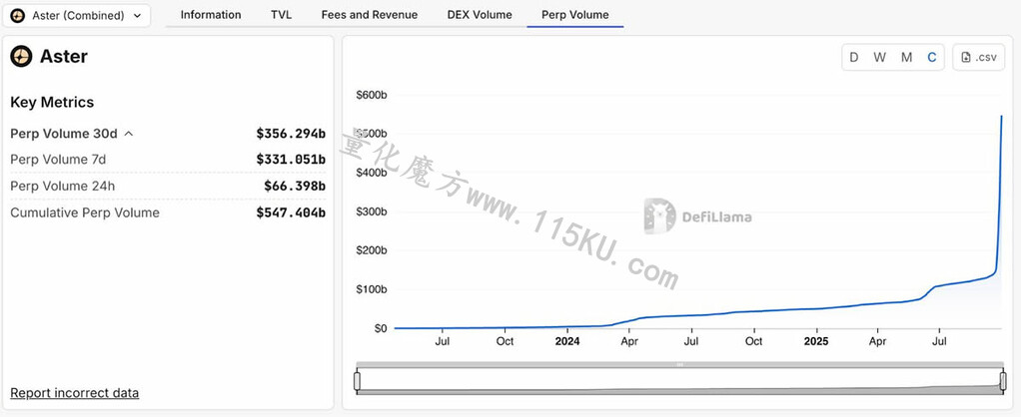The width and height of the screenshot is (1021, 417).
Task: Click the top grip of the range selector
Action: click(x=679, y=364)
